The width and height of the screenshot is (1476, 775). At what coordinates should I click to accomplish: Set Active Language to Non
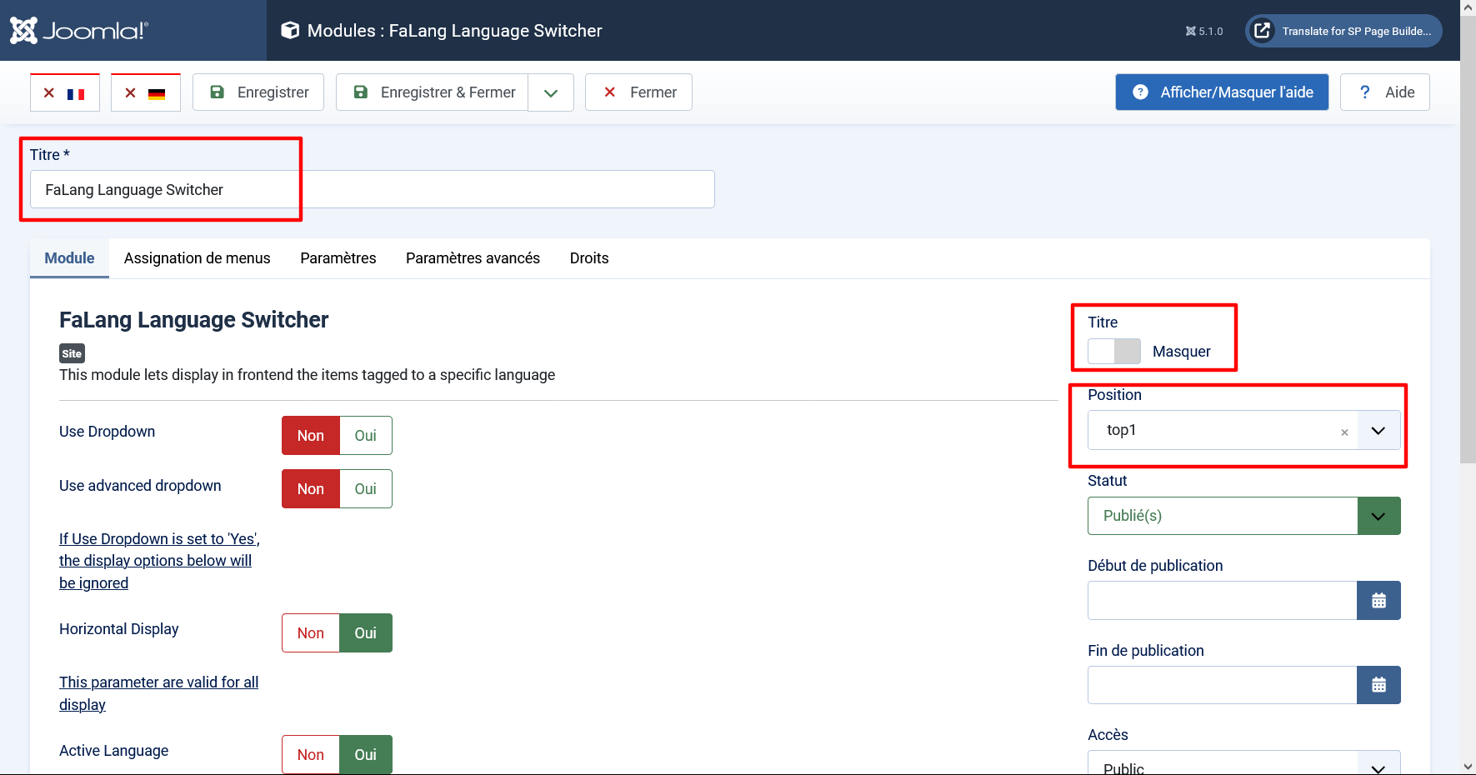pyautogui.click(x=311, y=755)
